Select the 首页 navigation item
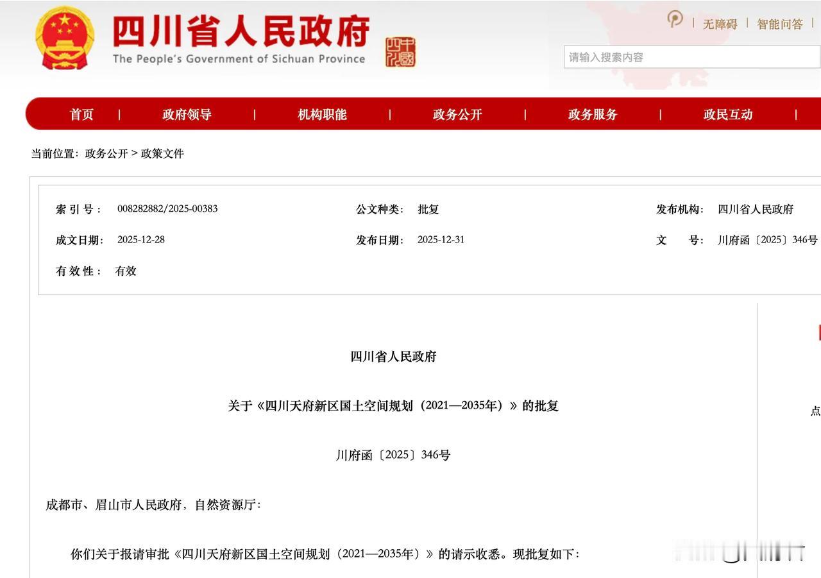 point(81,114)
